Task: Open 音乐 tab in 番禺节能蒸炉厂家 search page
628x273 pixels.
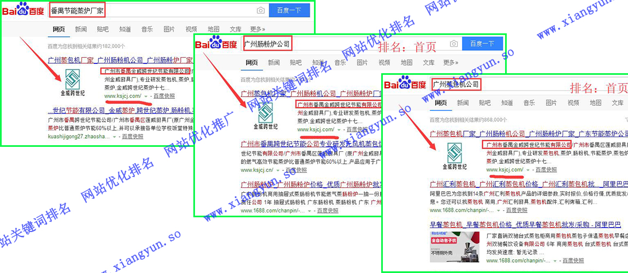Action: (x=147, y=29)
